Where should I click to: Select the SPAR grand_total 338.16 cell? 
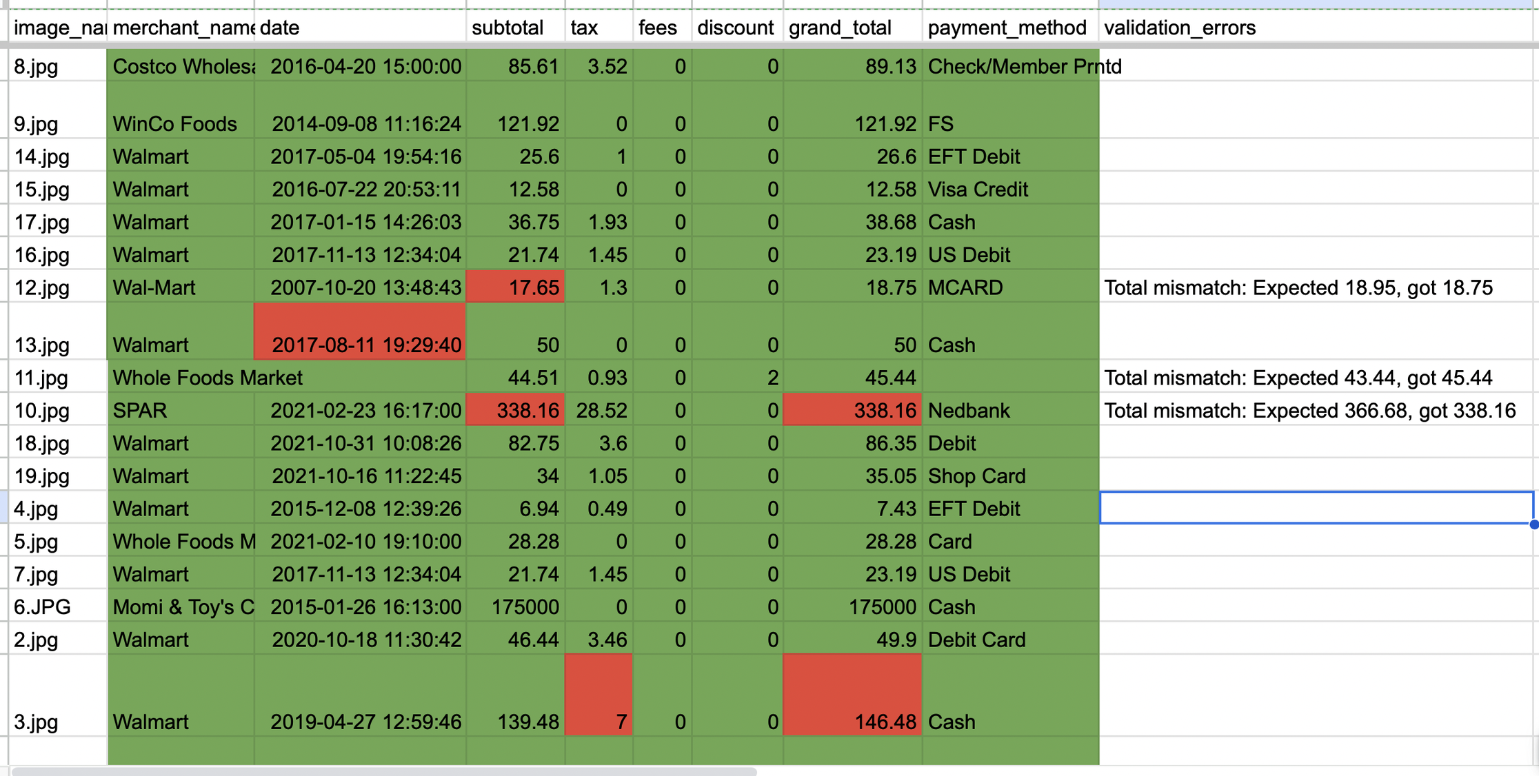click(x=852, y=410)
